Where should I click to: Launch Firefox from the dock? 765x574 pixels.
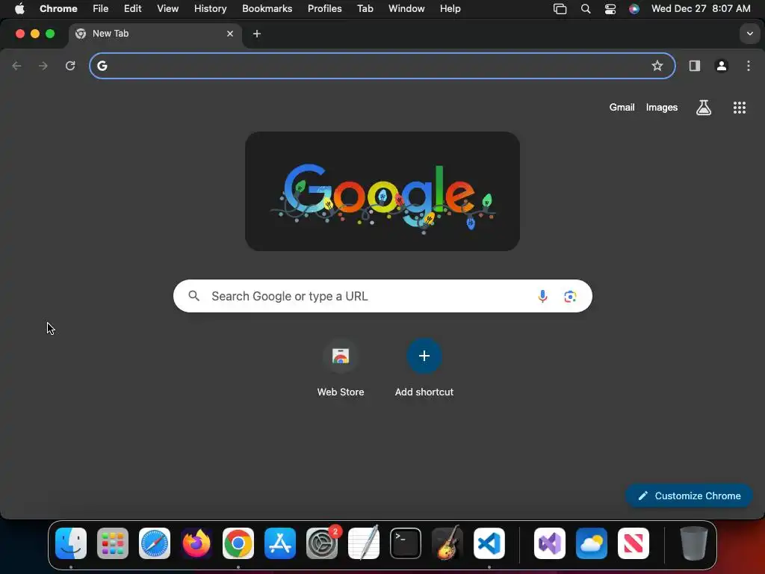coord(196,543)
